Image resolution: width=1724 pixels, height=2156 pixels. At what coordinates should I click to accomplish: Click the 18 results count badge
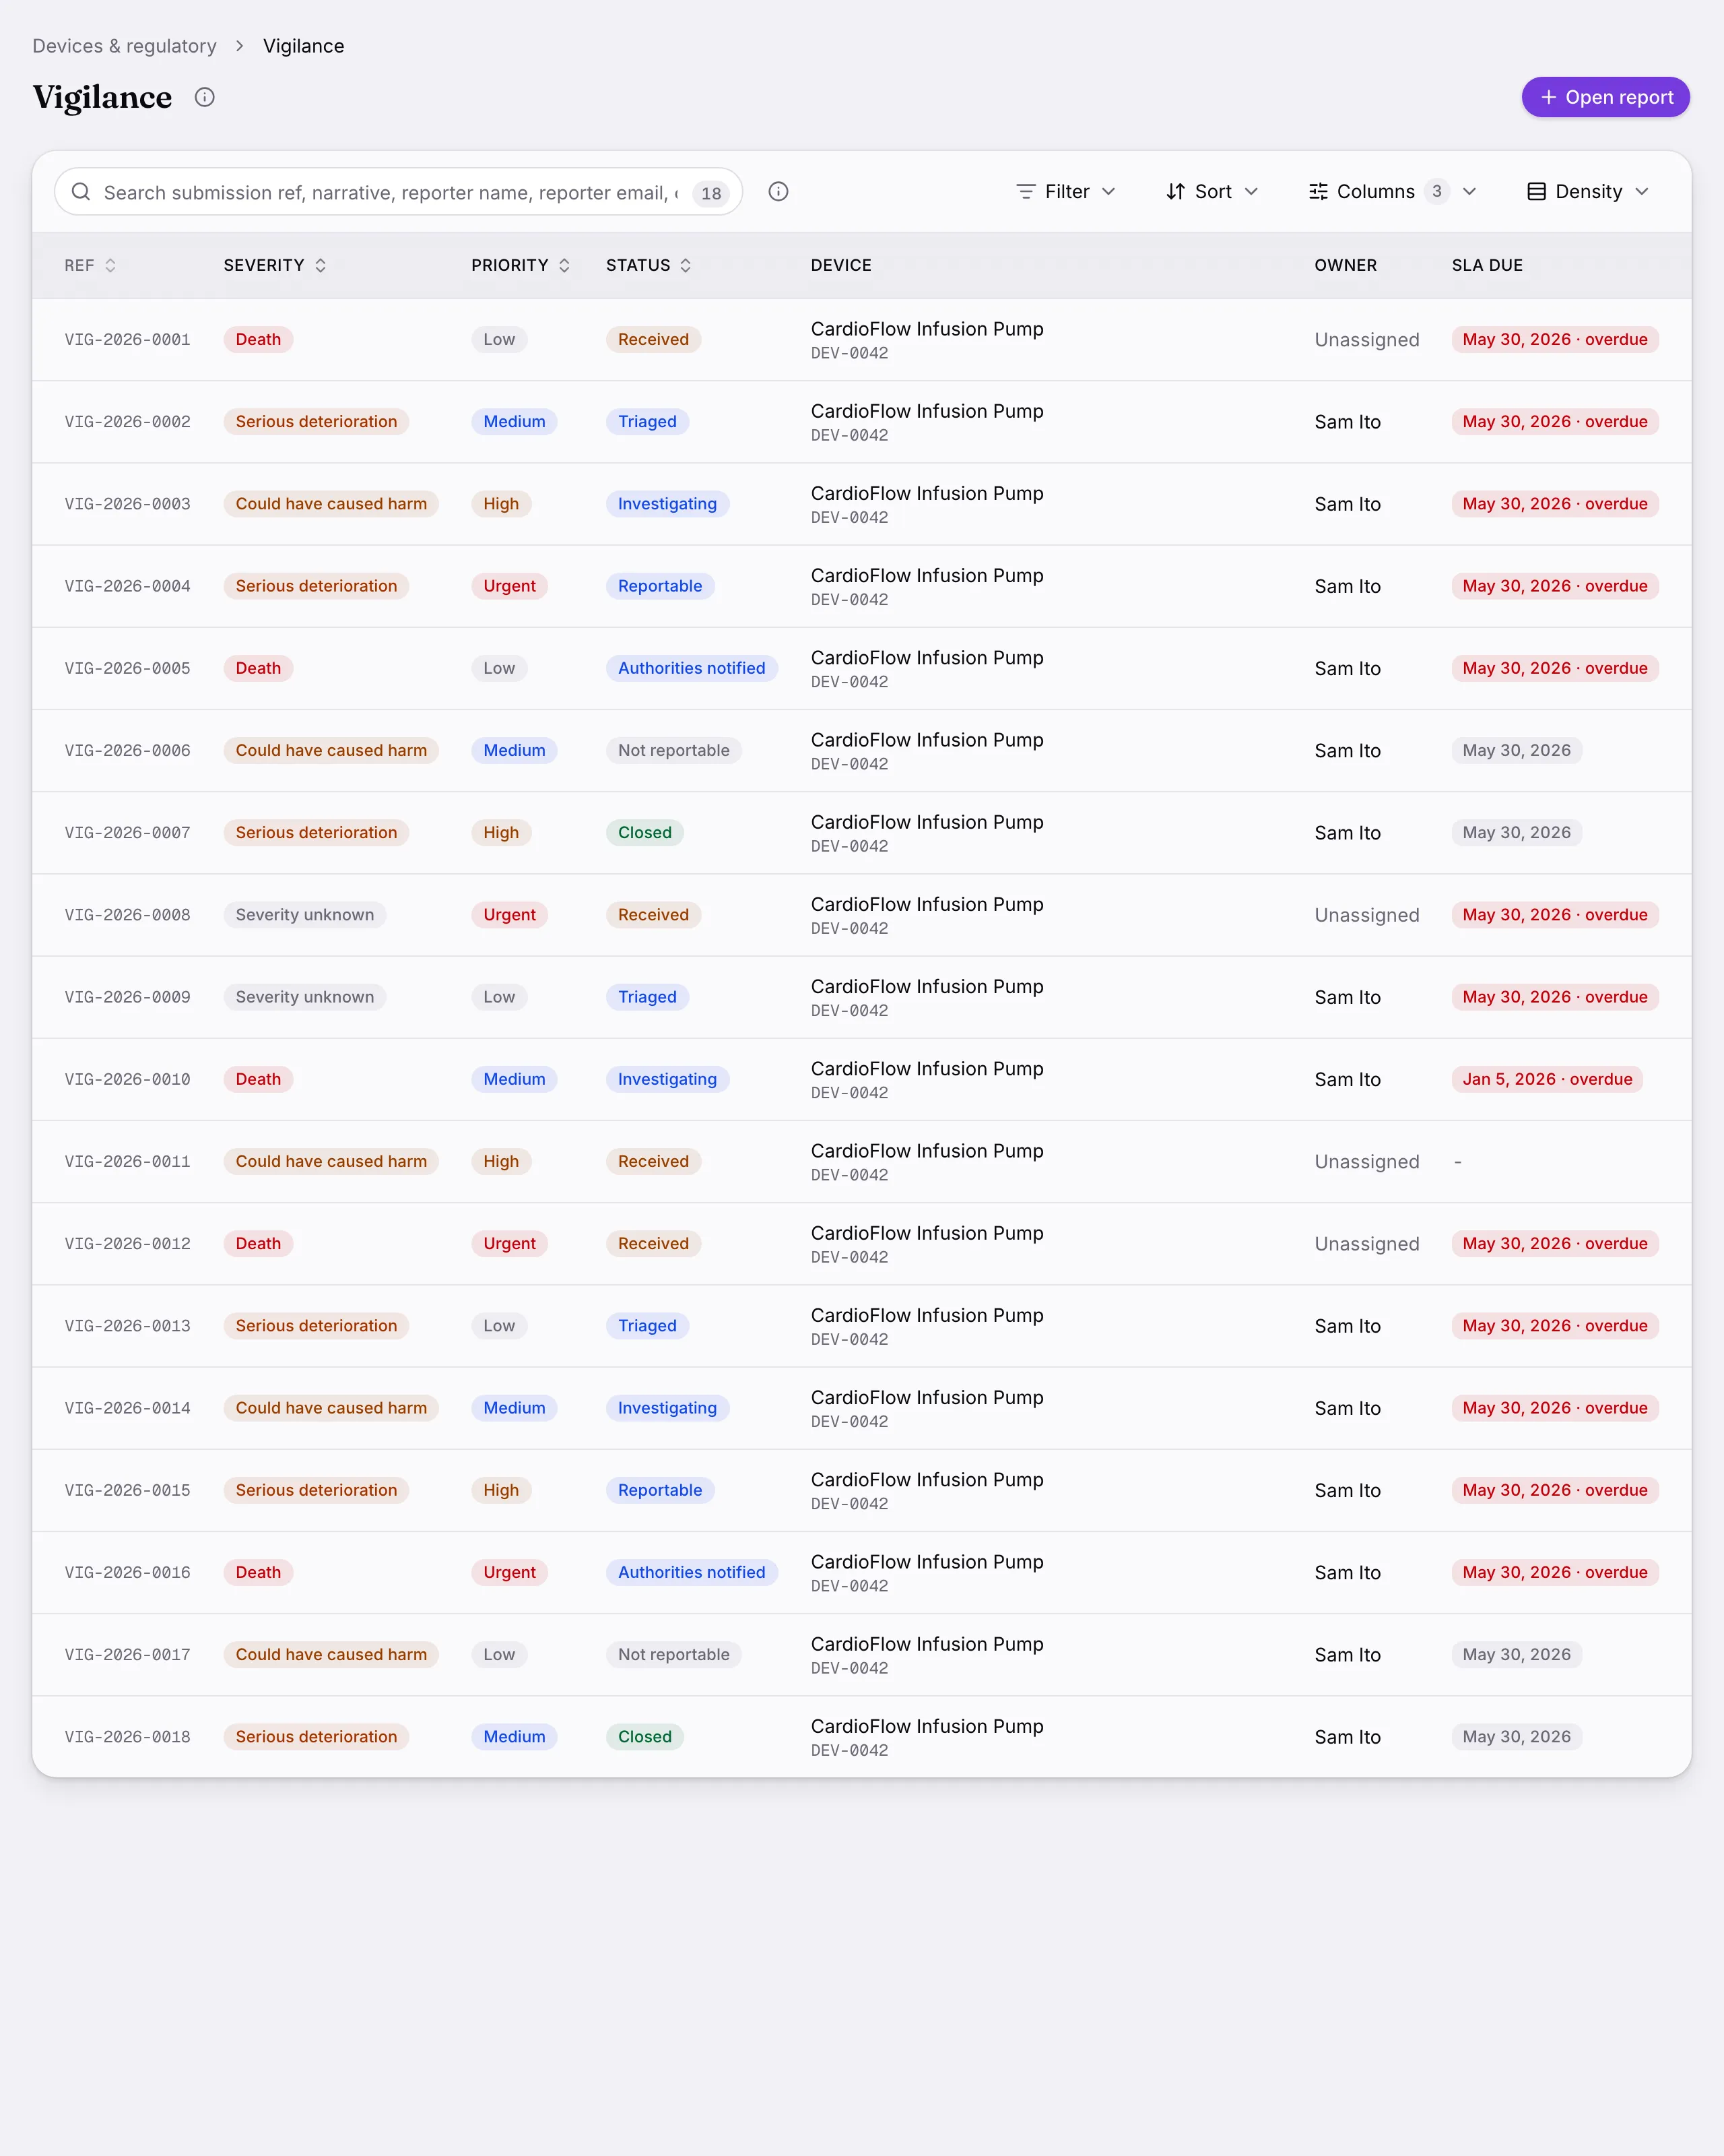point(710,193)
